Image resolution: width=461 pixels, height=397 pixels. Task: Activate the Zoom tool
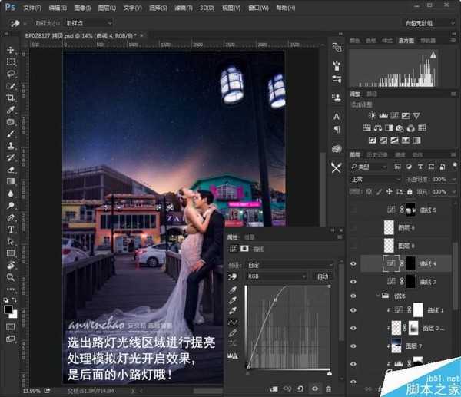pos(11,277)
